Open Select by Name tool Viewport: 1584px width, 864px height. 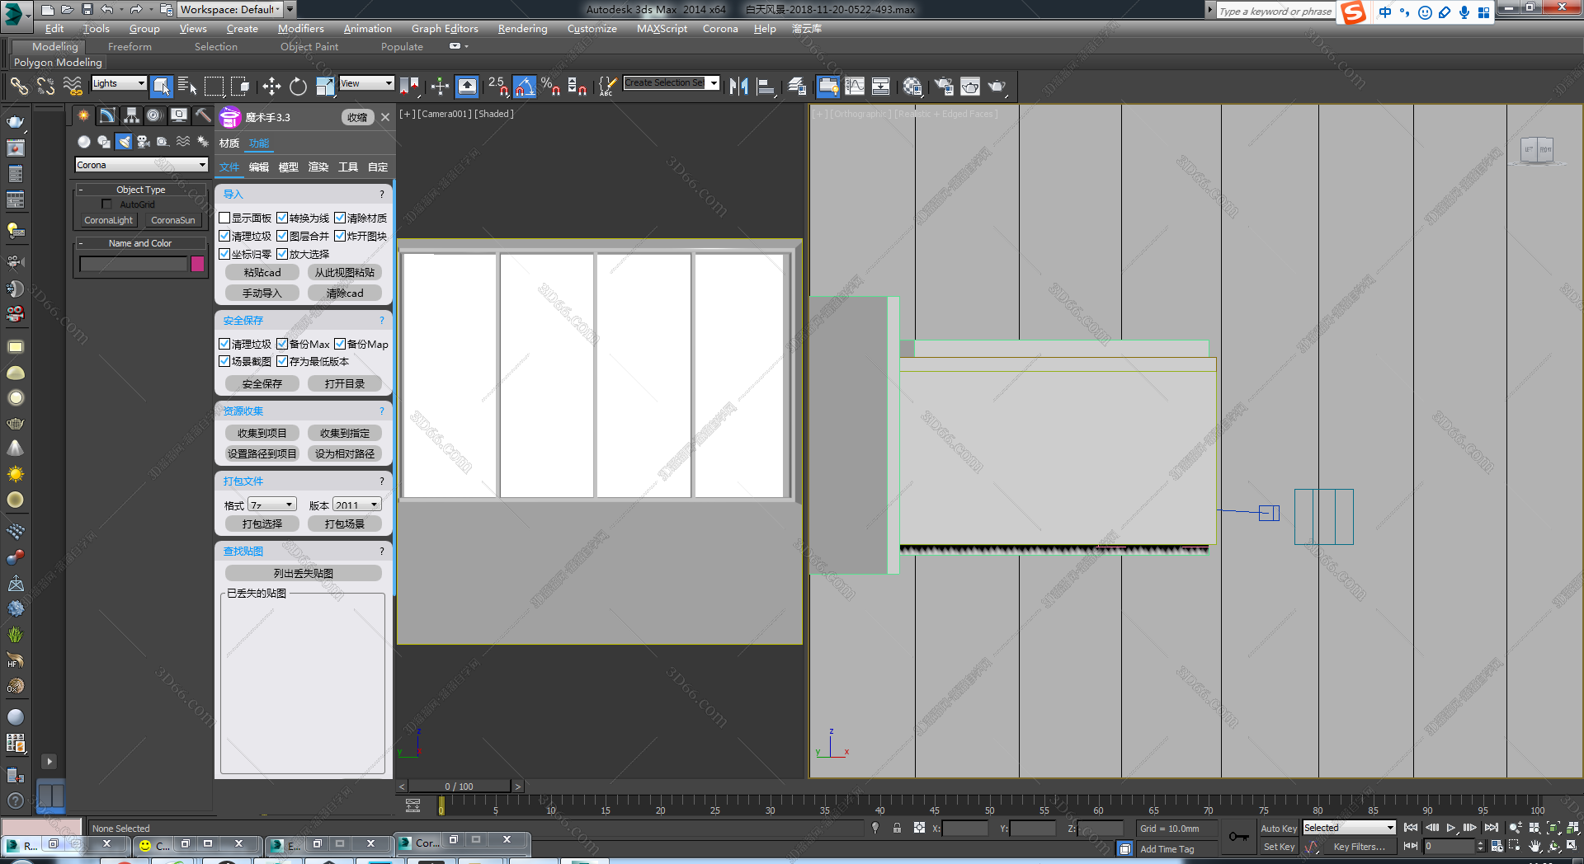point(187,86)
